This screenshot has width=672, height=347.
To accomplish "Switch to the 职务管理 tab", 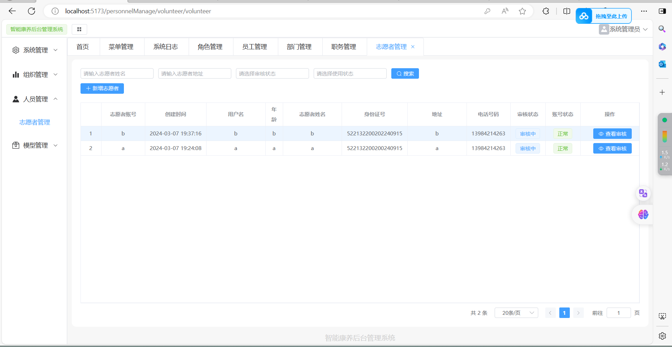I will click(x=344, y=47).
